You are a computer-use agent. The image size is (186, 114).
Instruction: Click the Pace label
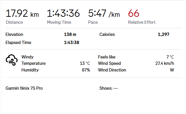(x=93, y=22)
